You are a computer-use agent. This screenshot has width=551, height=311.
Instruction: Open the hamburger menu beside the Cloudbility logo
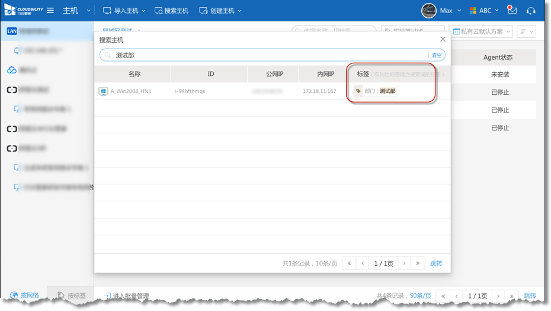[x=50, y=11]
